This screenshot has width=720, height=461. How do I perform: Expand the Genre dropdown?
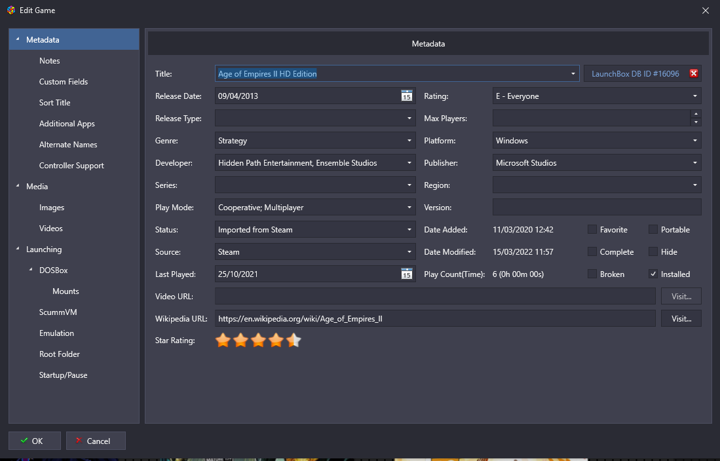pos(409,141)
